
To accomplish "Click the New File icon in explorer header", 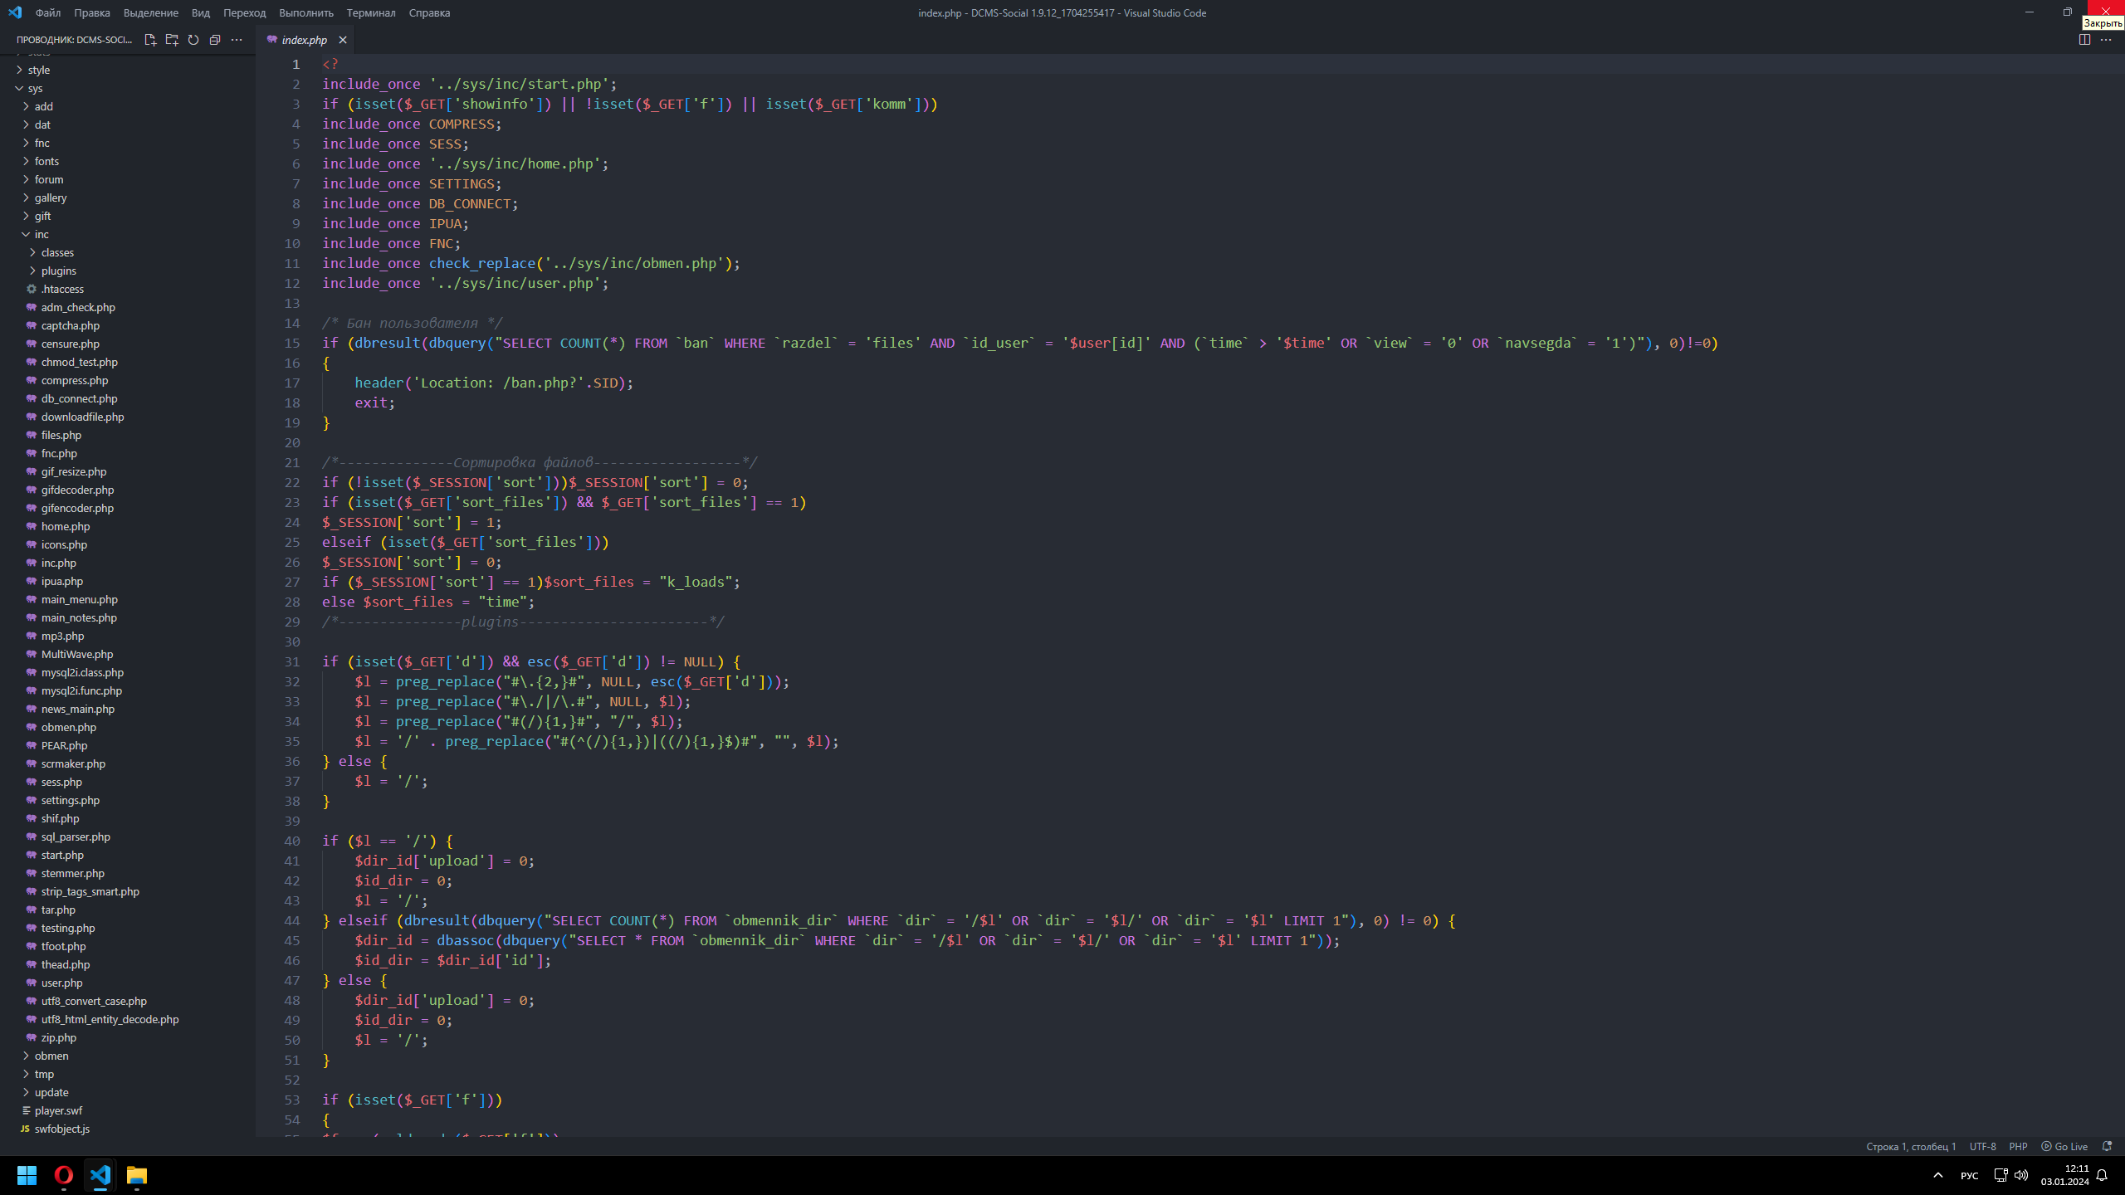I will 150,40.
